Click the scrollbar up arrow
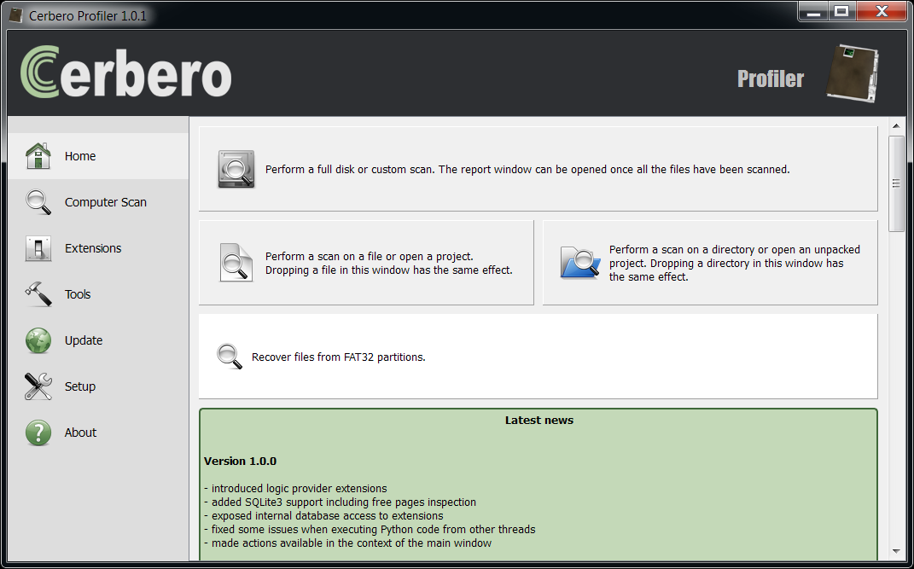Image resolution: width=914 pixels, height=569 pixels. tap(897, 125)
